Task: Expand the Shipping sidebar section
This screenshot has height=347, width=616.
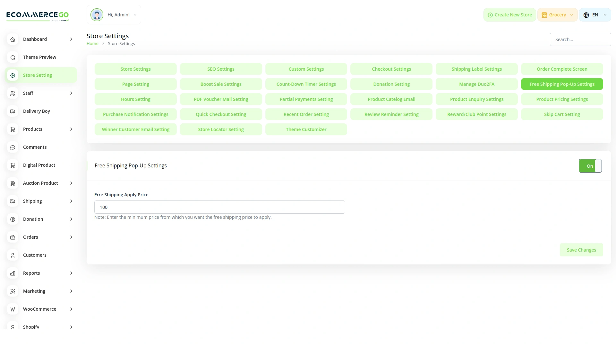Action: tap(40, 201)
